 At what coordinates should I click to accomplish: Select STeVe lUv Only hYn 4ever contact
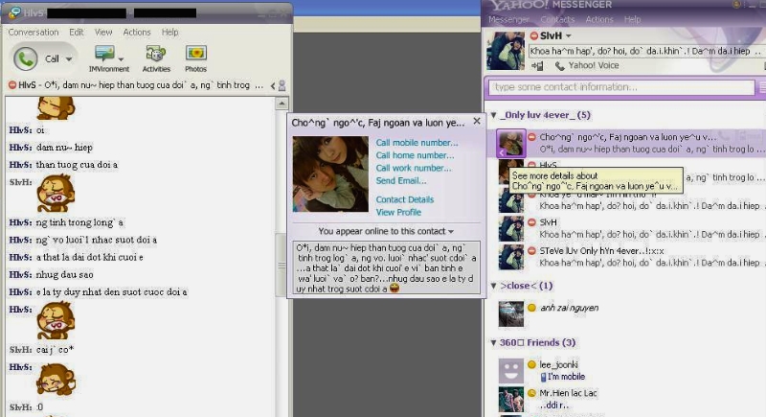coord(630,257)
